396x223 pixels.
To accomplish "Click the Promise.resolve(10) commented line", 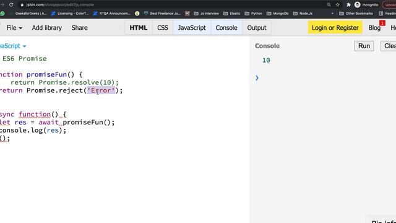I will tap(64, 82).
